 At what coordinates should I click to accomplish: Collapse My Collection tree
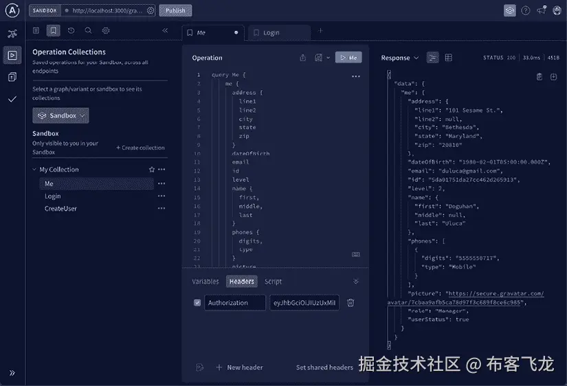tap(34, 169)
